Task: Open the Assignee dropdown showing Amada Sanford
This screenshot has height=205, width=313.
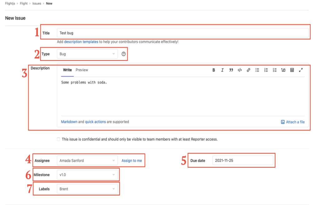Action: (87, 161)
